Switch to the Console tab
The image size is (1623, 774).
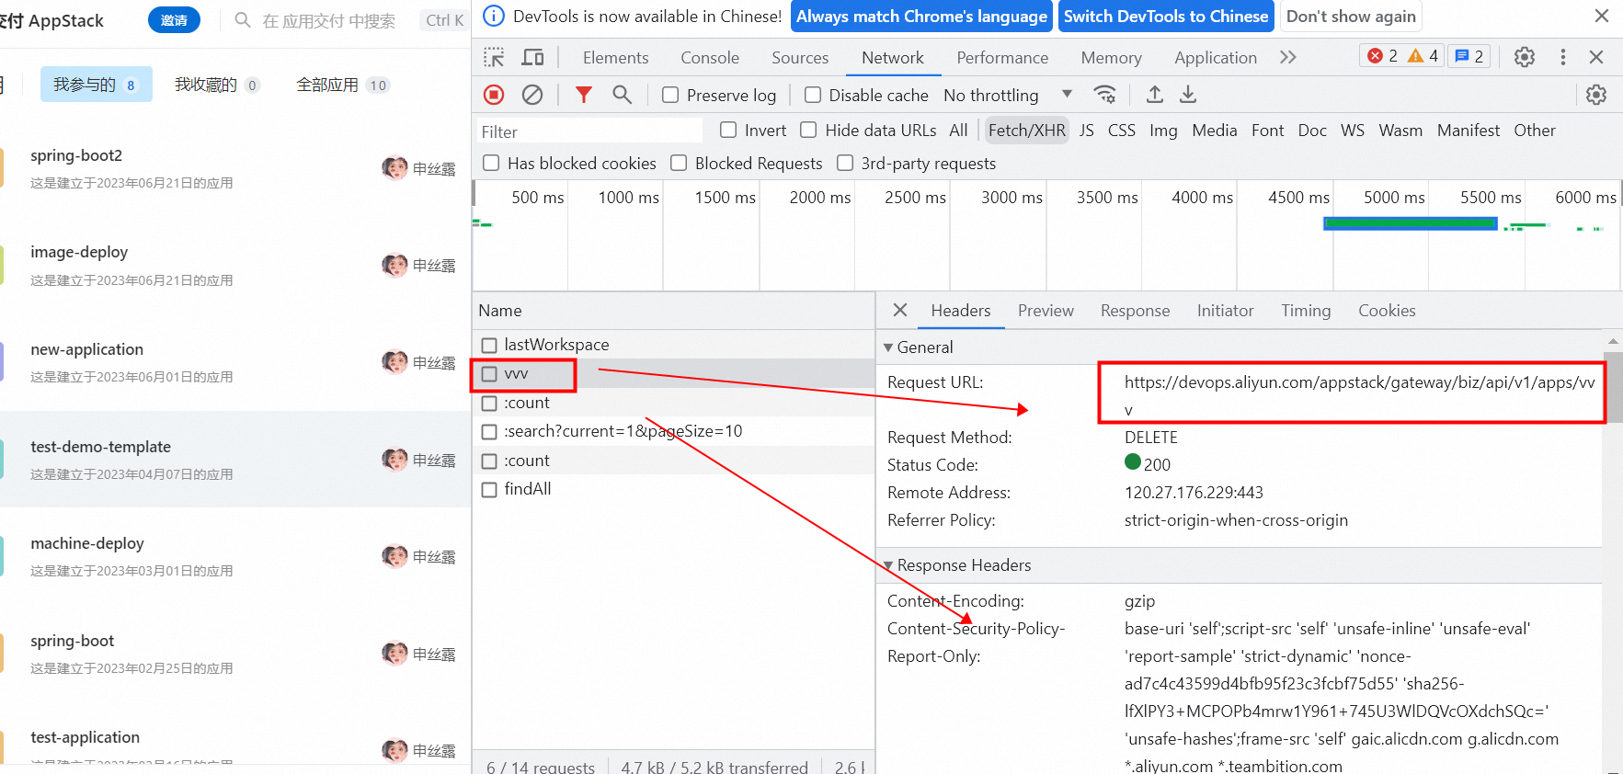pyautogui.click(x=710, y=57)
